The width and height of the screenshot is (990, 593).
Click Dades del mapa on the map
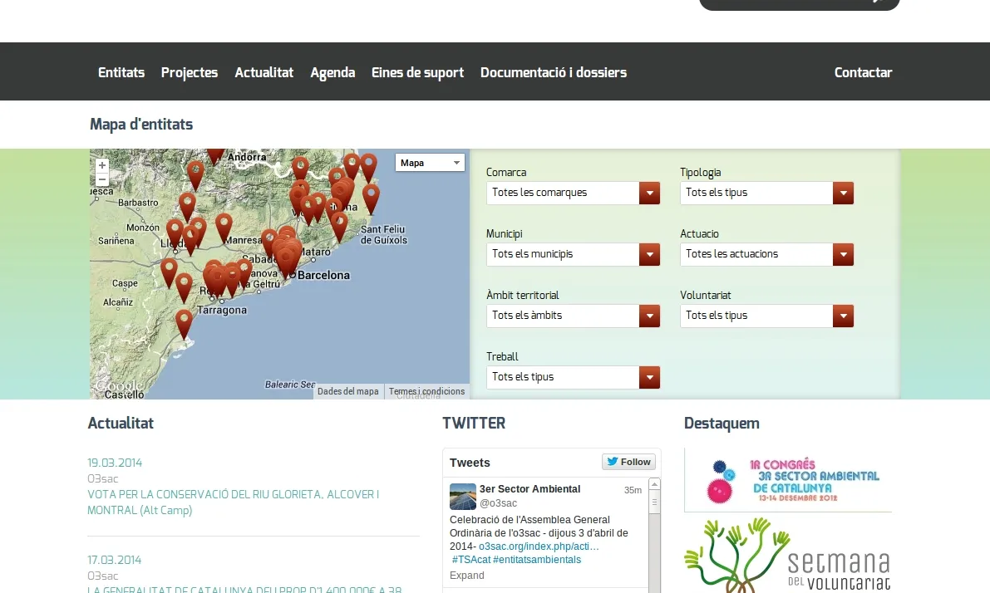coord(348,391)
